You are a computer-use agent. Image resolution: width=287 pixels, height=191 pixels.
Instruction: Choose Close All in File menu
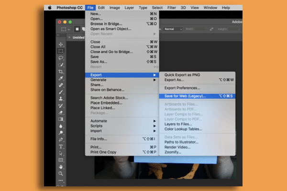(122, 47)
